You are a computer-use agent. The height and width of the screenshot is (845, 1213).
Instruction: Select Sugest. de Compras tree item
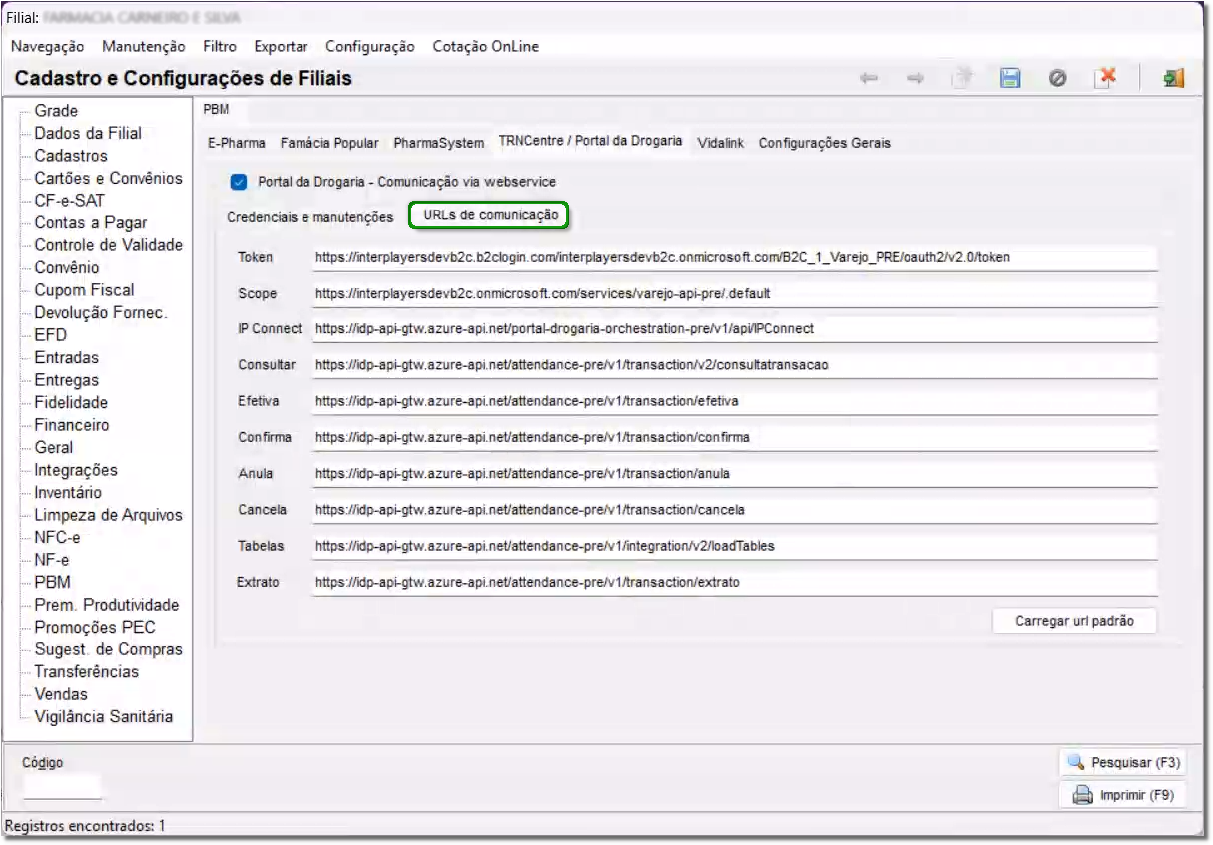[x=109, y=649]
